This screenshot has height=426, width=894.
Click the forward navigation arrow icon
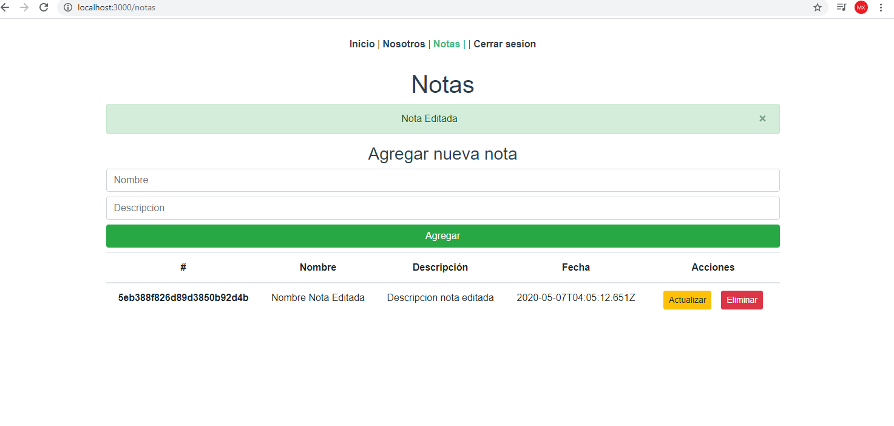(x=26, y=8)
